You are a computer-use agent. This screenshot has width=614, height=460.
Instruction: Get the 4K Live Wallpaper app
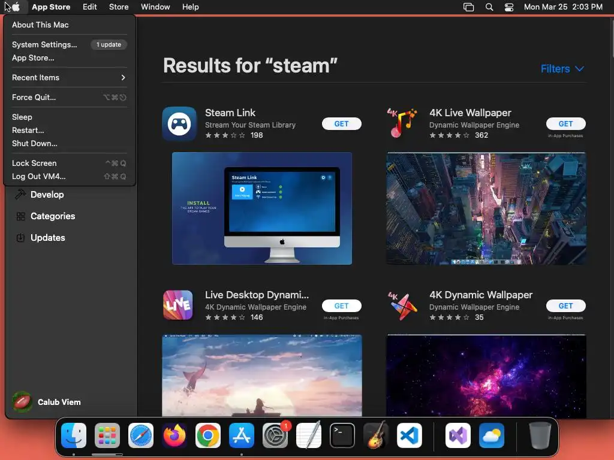click(x=566, y=123)
